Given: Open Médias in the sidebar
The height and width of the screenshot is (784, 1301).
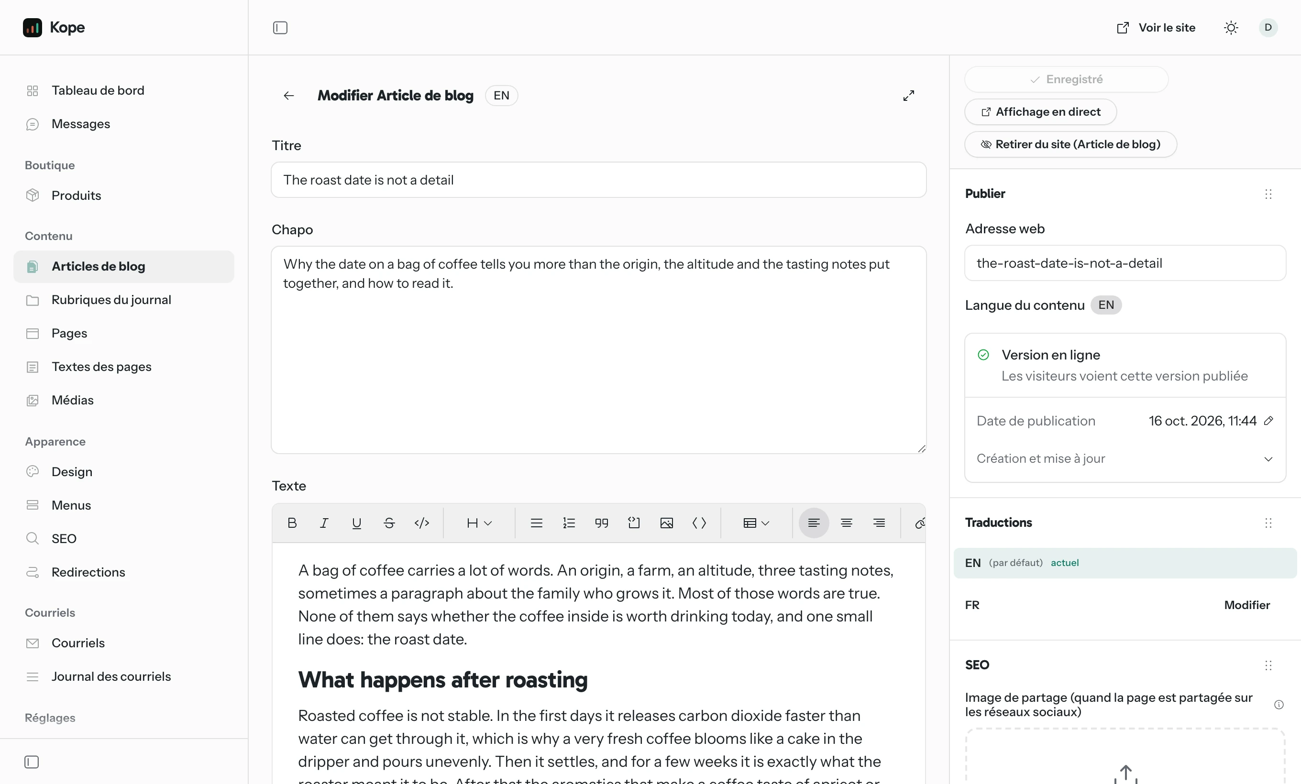Looking at the screenshot, I should pos(123,400).
